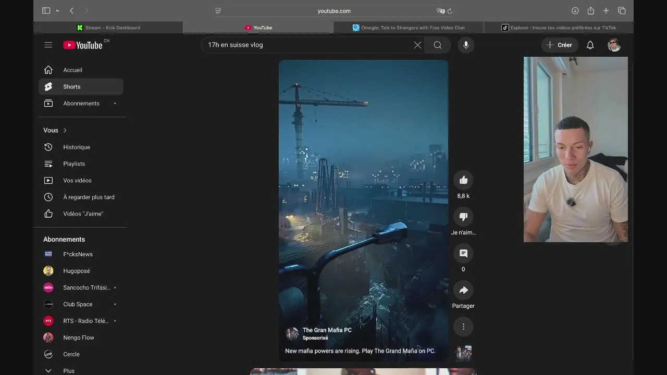This screenshot has height=375, width=667.
Task: Open comments on the Short
Action: [x=463, y=254]
